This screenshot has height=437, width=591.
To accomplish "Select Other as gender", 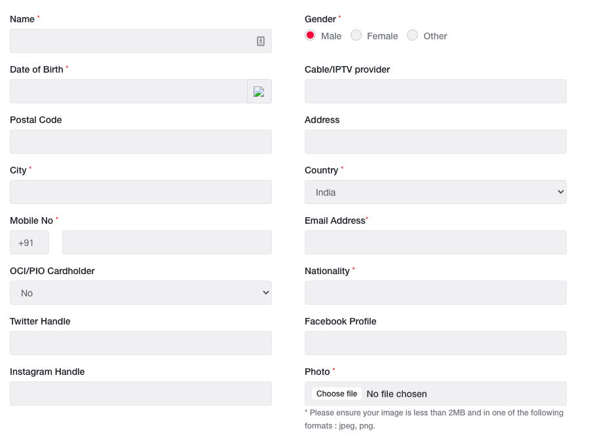I will [412, 35].
